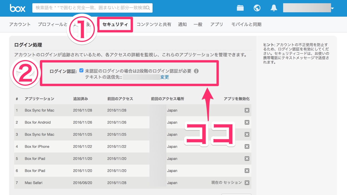Switch to the セキュリティ tab
This screenshot has height=195, width=347.
[115, 24]
